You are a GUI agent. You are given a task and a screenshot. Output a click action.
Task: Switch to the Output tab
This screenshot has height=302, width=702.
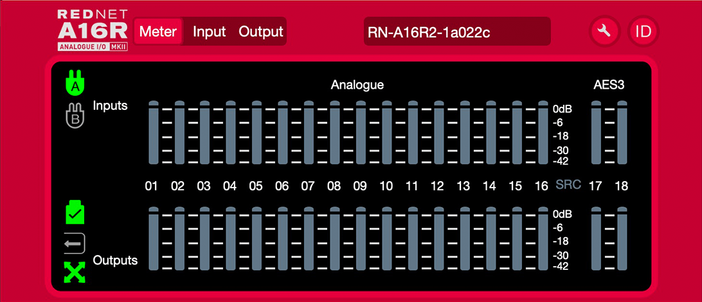coord(261,31)
